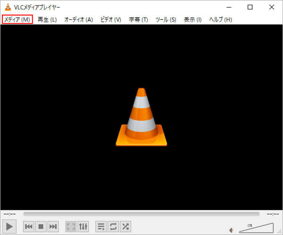Open the ツール (S) menu

click(x=166, y=19)
